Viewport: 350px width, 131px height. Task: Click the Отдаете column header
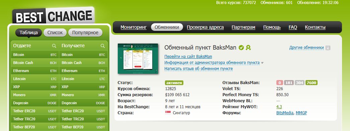click(22, 46)
